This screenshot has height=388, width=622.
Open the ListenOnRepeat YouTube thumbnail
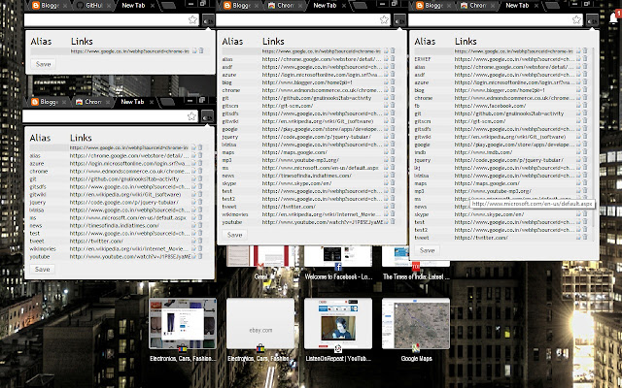(338, 324)
